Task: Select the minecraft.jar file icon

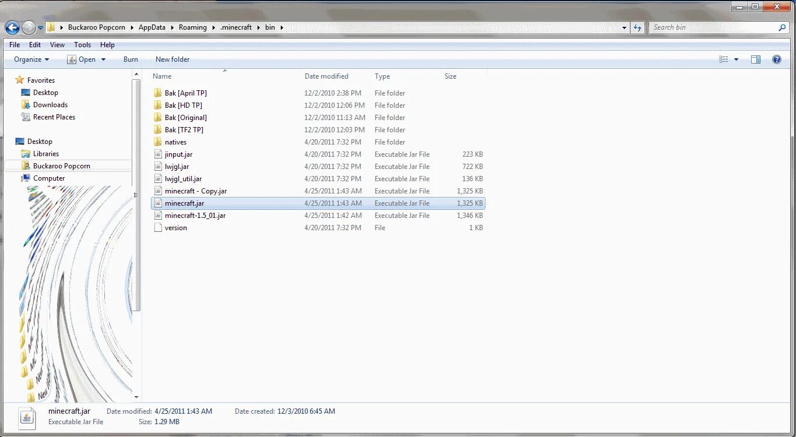Action: [157, 203]
